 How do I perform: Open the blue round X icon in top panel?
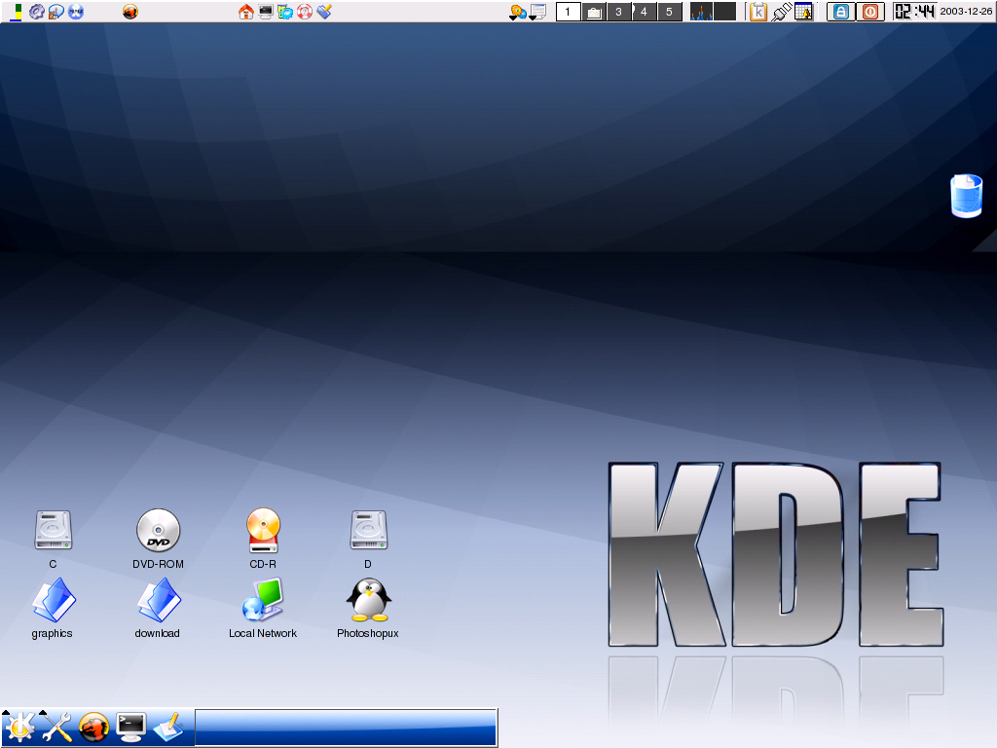pos(76,12)
